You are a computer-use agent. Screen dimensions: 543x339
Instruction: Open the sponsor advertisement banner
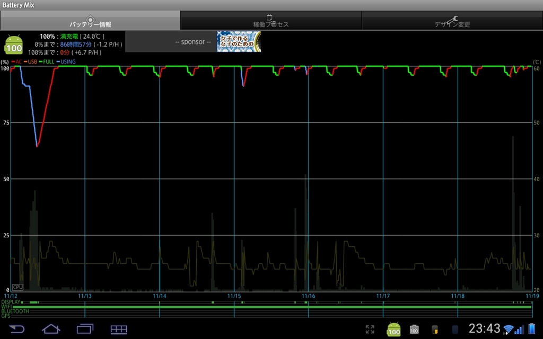(x=239, y=42)
